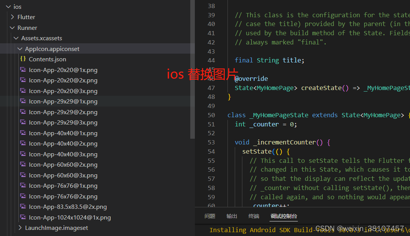Select Icon-App-29x29@1x.png in explorer
This screenshot has width=410, height=236.
tap(63, 102)
